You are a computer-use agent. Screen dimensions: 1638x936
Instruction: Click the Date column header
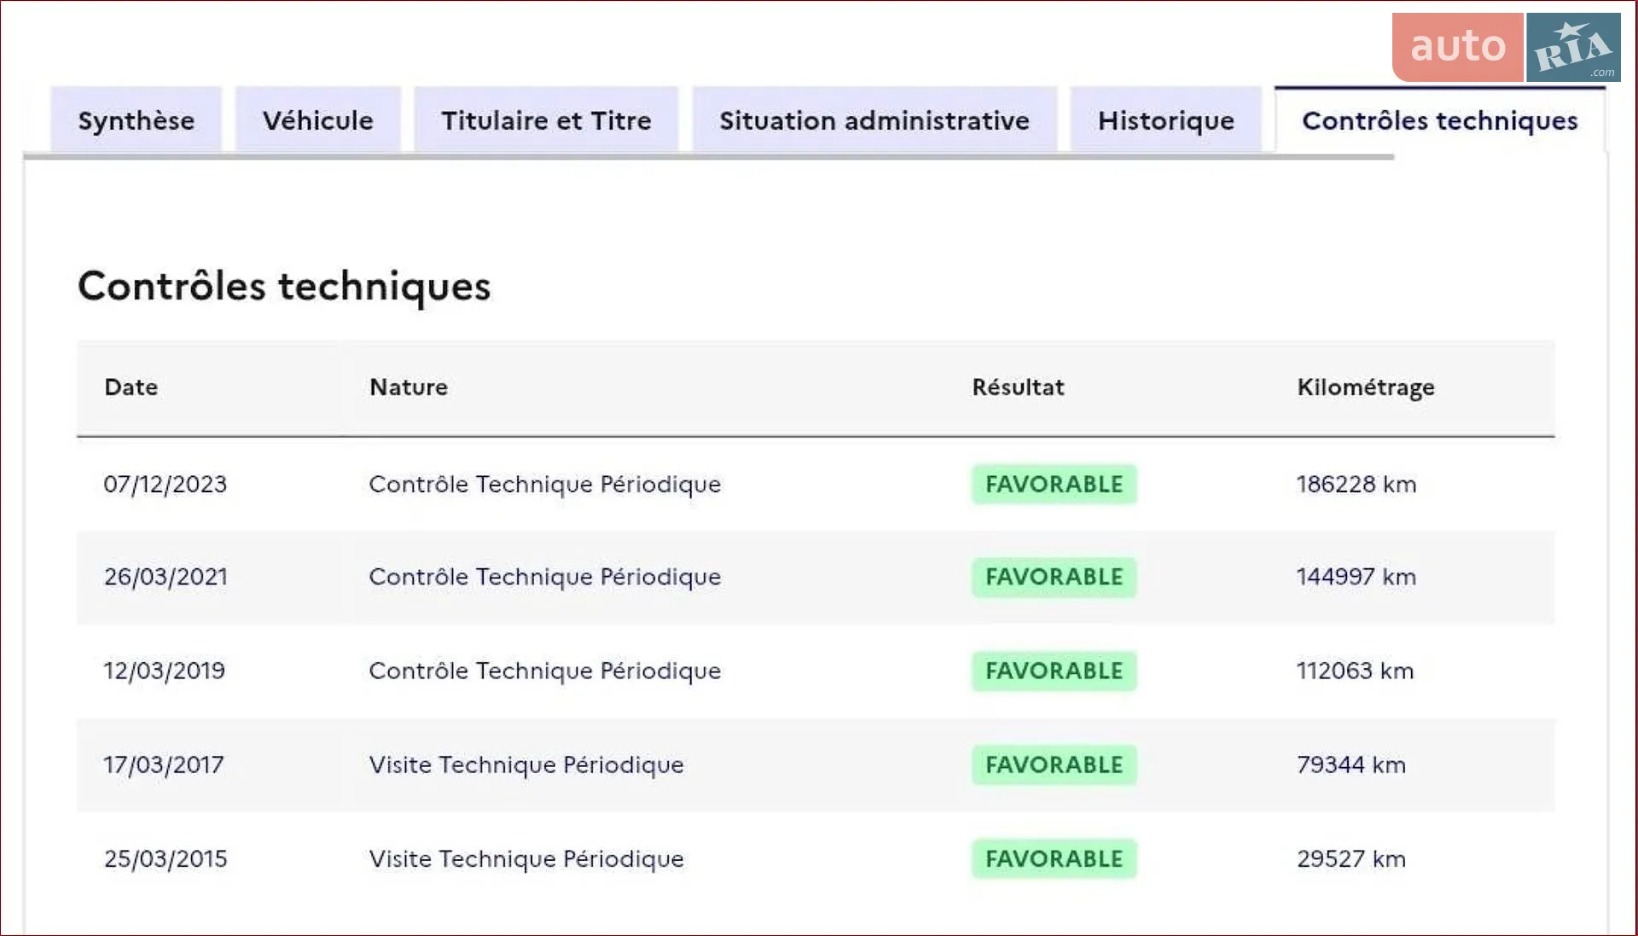[131, 387]
